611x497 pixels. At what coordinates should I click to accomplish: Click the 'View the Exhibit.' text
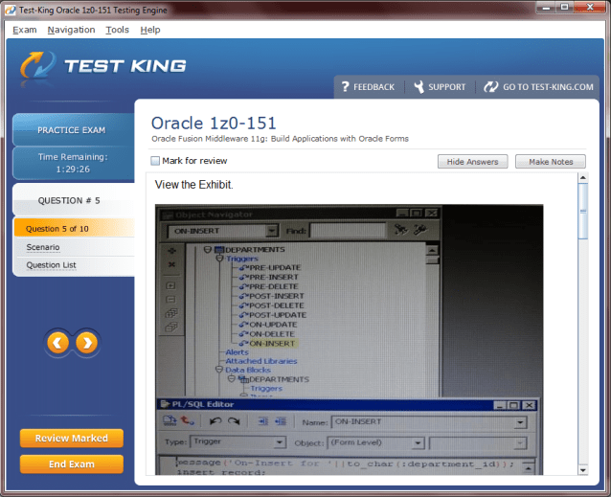(193, 185)
